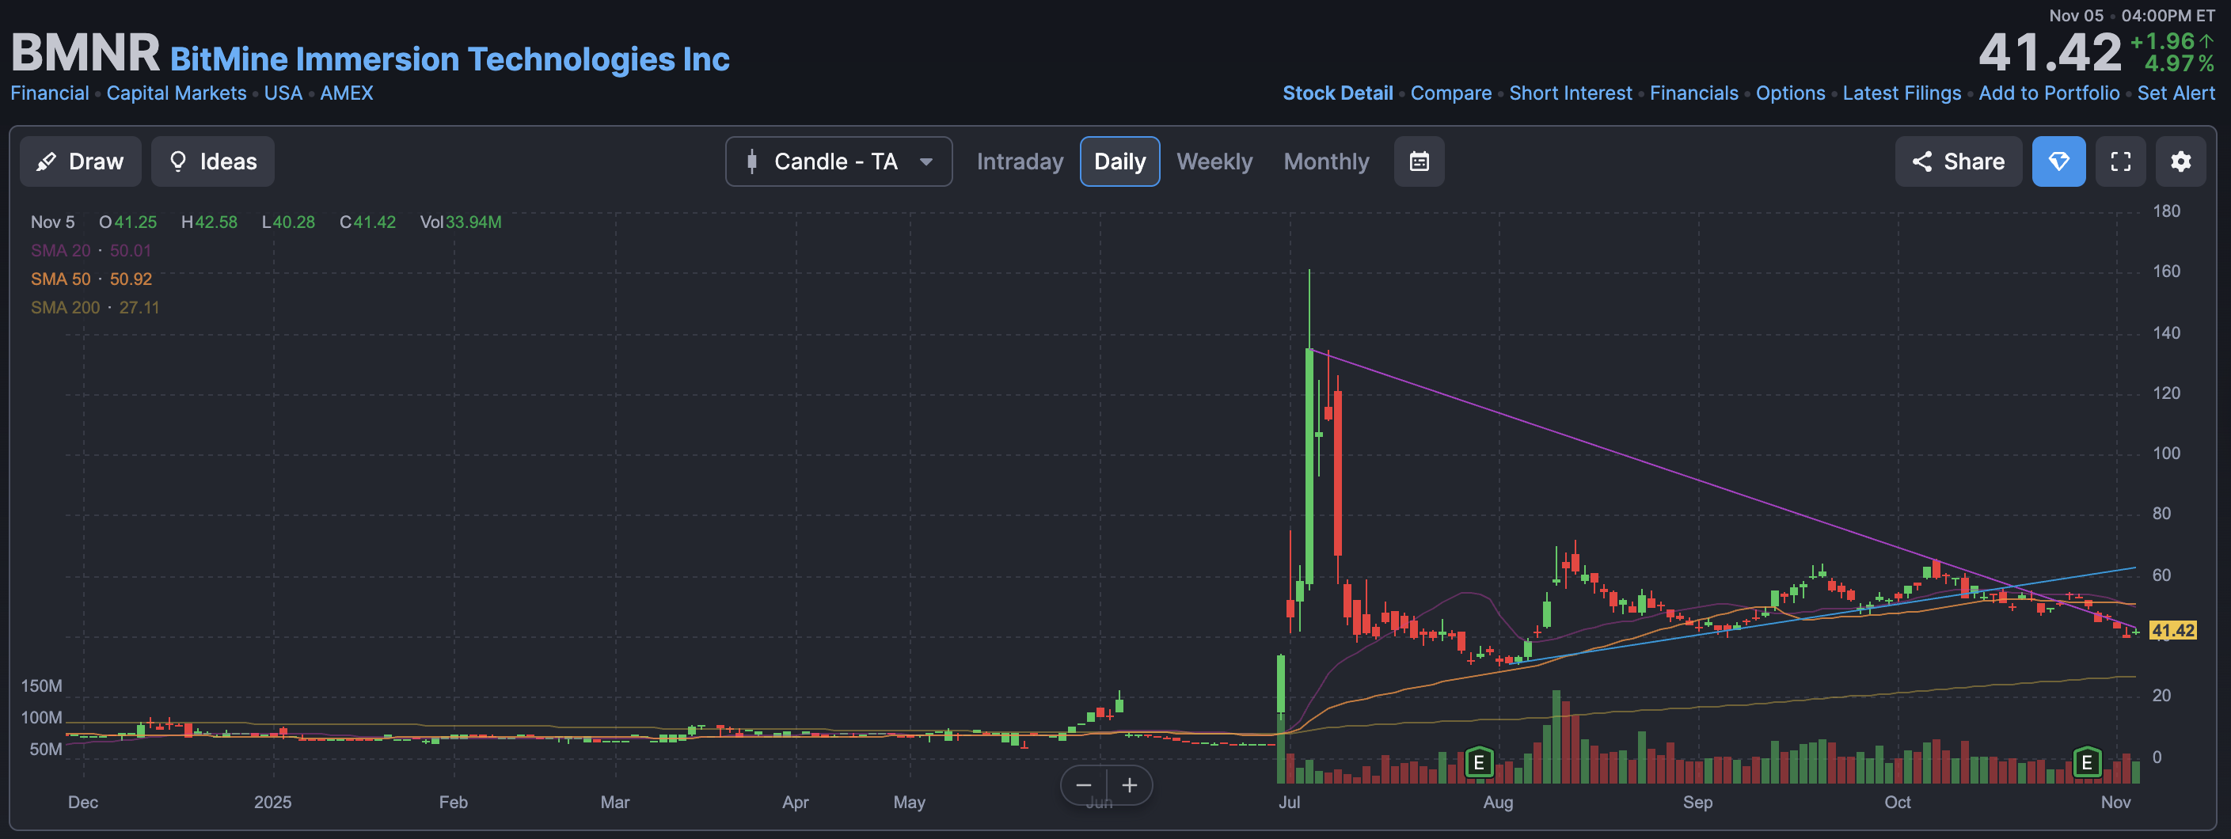This screenshot has height=839, width=2231.
Task: Select the SMA 200 indicator label
Action: 65,307
